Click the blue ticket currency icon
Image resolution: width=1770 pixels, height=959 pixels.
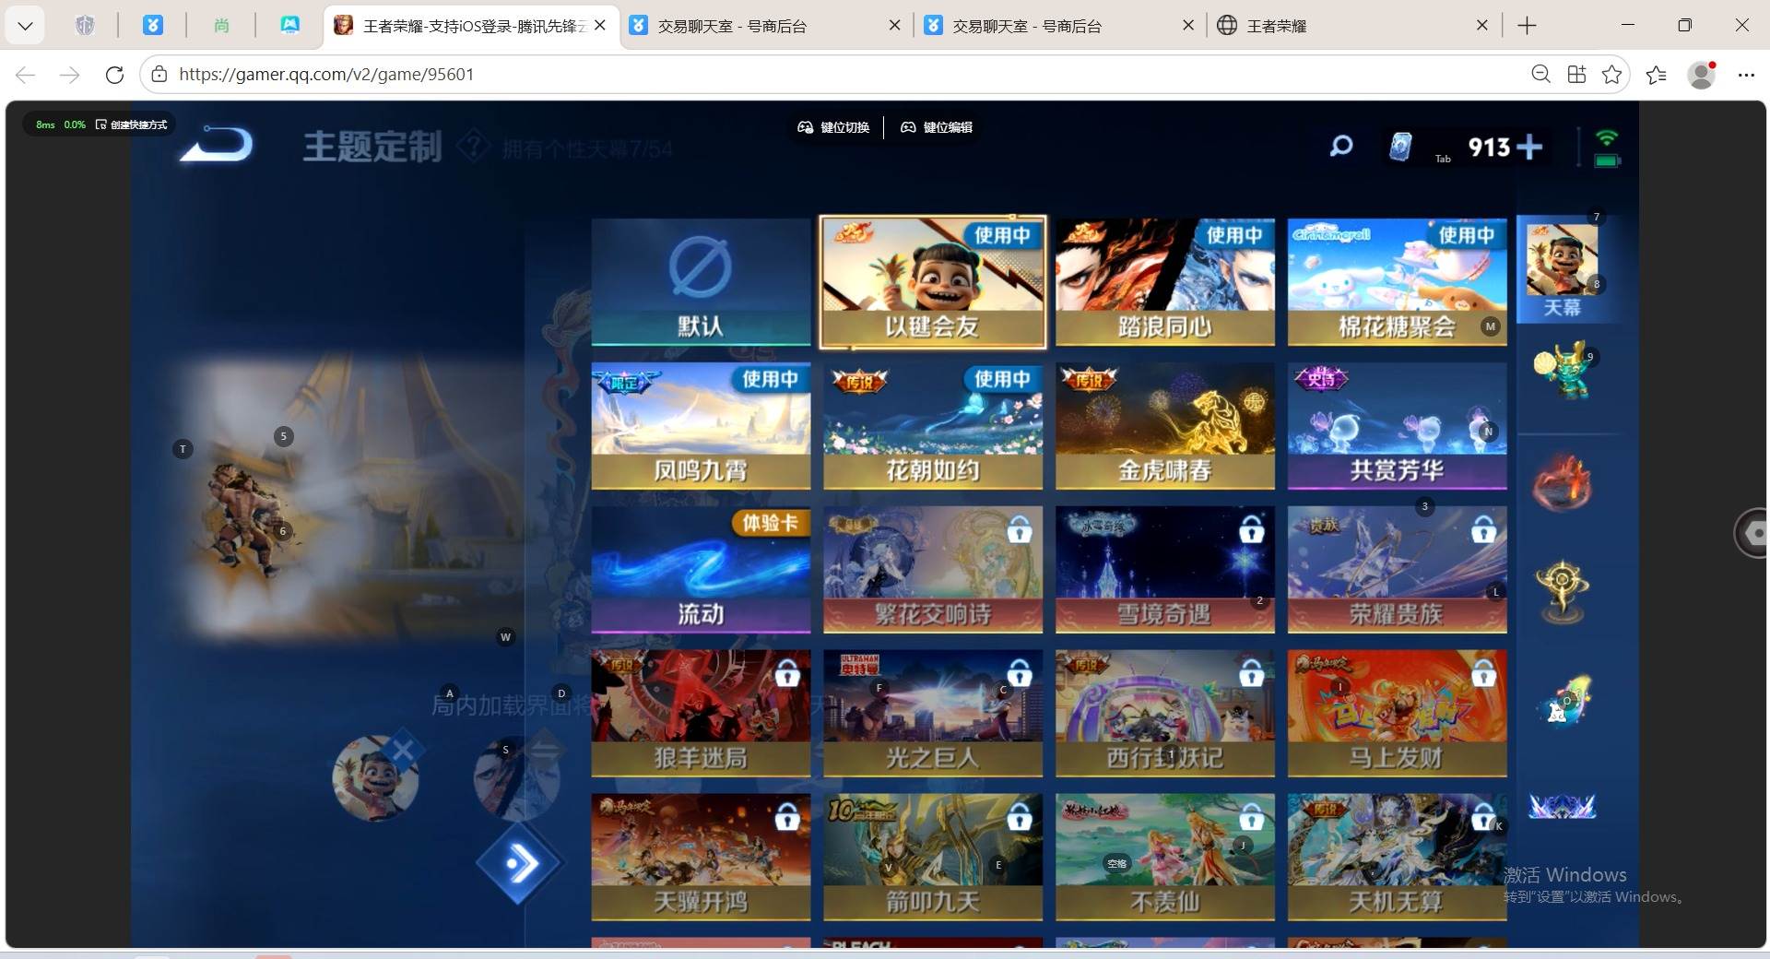click(x=1400, y=146)
